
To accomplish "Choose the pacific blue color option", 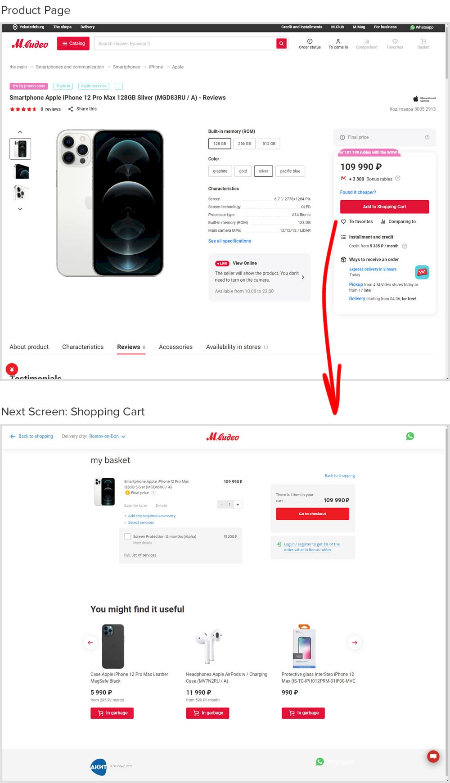I will pos(290,171).
